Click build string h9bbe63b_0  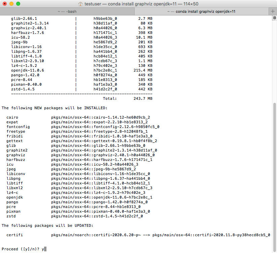coord(105,18)
